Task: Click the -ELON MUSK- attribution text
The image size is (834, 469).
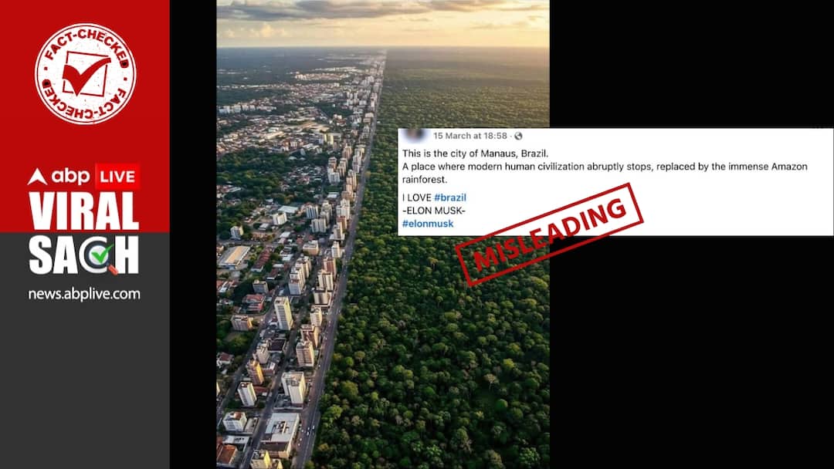Action: coord(434,211)
